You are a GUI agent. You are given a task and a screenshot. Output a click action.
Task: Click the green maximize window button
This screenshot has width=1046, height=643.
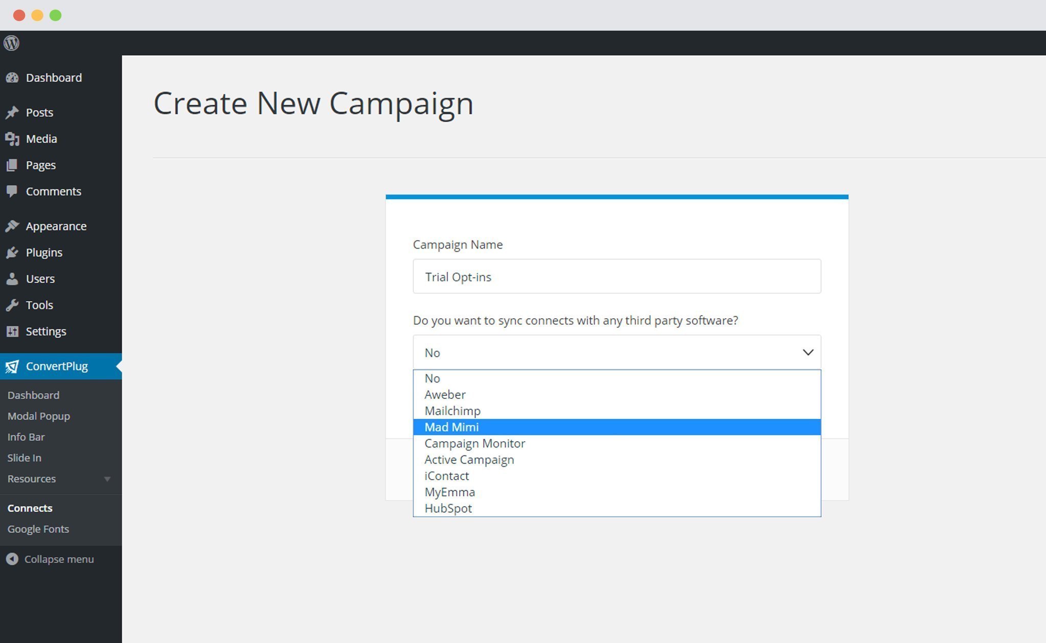56,15
